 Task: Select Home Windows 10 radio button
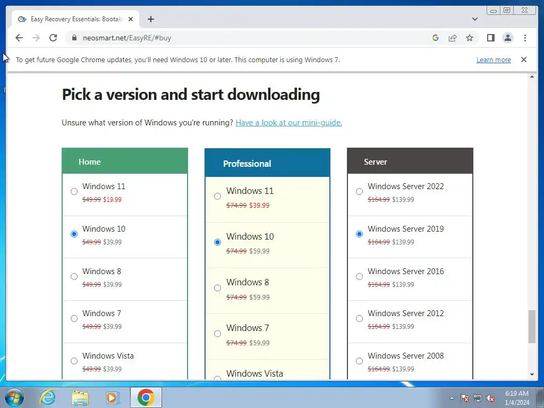(x=74, y=234)
